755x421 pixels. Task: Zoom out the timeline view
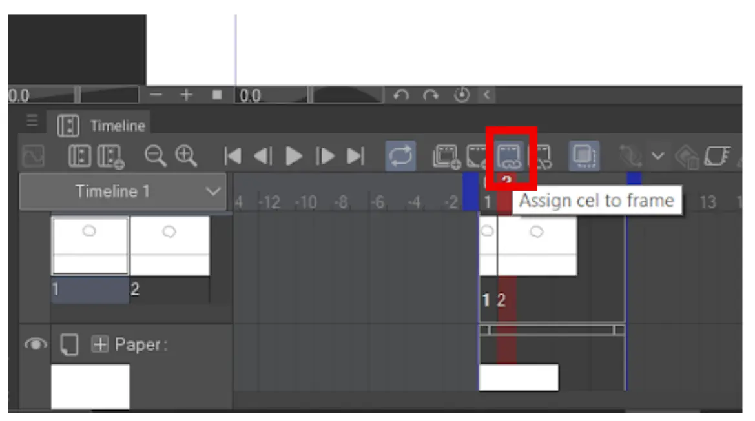155,156
